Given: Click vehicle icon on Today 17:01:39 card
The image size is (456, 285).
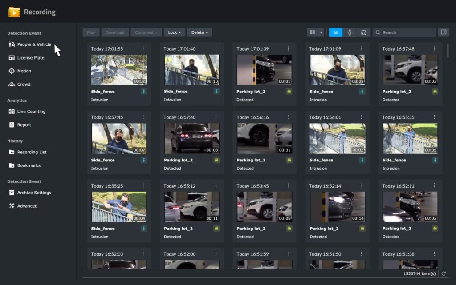Looking at the screenshot, I should pyautogui.click(x=289, y=92).
